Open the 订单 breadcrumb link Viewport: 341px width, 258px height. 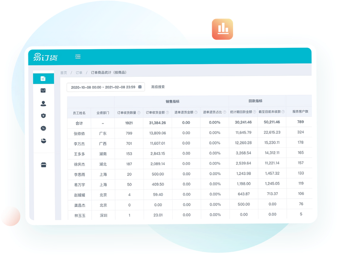point(79,73)
